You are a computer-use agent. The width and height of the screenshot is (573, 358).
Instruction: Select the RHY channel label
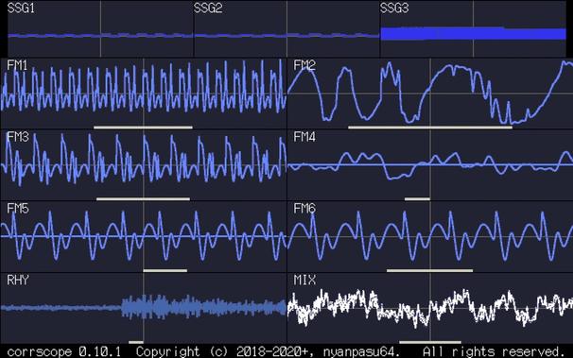(18, 281)
